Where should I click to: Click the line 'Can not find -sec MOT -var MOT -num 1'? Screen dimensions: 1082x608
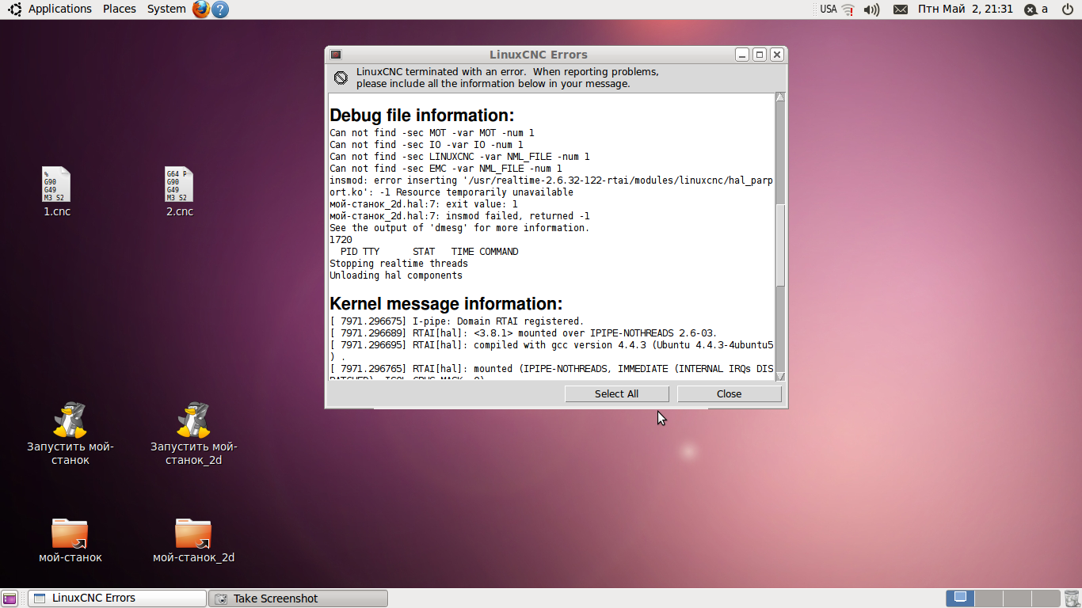[432, 133]
